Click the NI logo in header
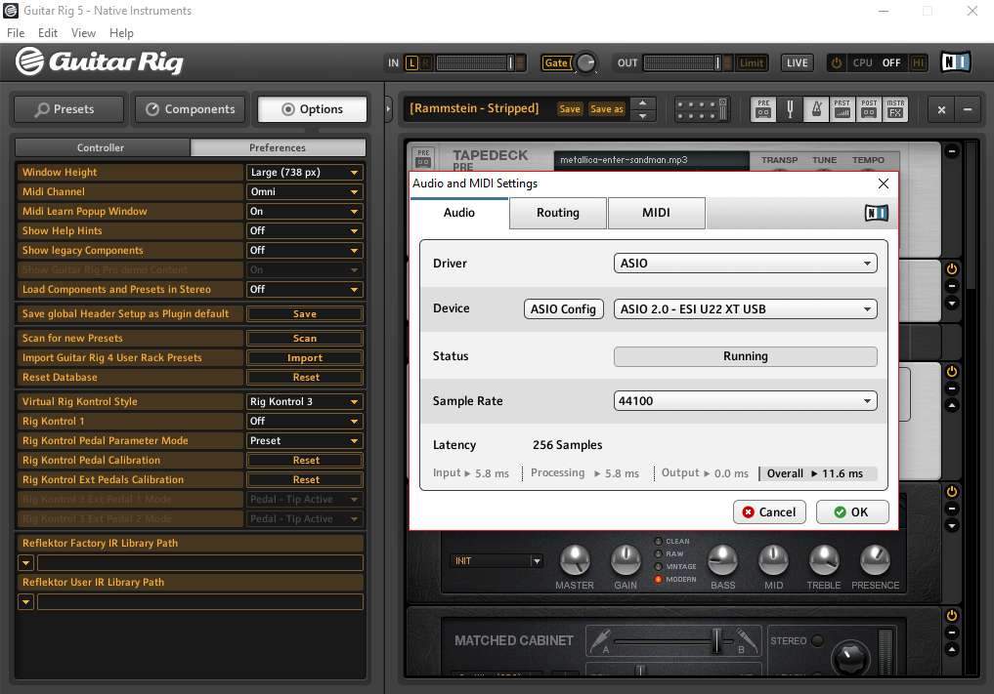Screen dimensions: 994x694 point(955,62)
